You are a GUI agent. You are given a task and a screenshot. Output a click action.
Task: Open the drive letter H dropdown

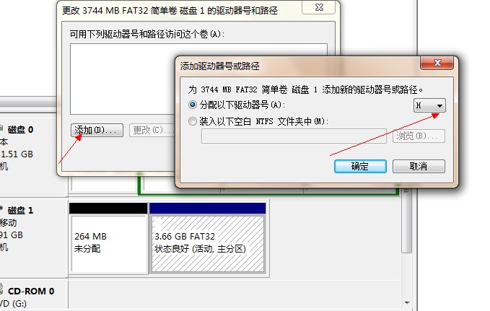429,105
